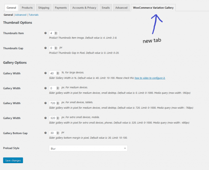
Task: Open the Shipping tab
Action: 44,8
